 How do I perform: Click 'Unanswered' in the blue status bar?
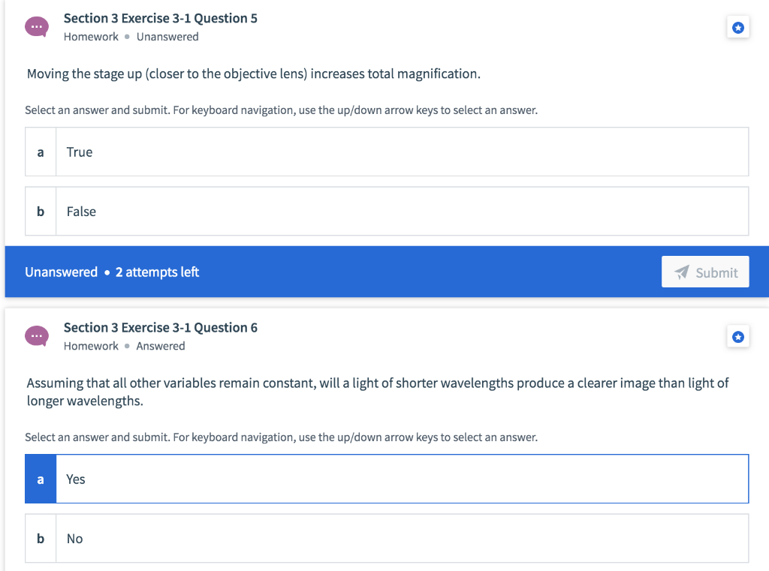[x=61, y=272]
